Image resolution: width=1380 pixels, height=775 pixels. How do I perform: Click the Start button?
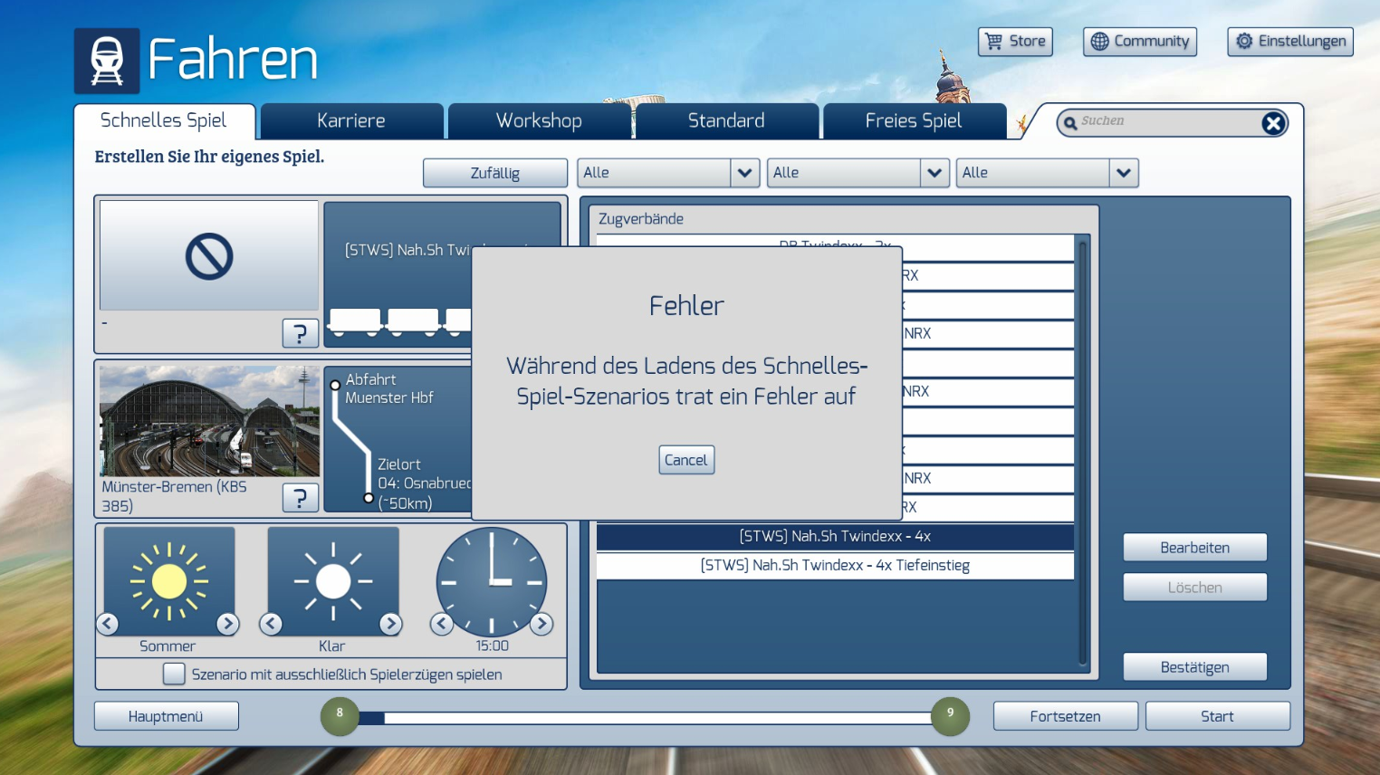coord(1218,716)
